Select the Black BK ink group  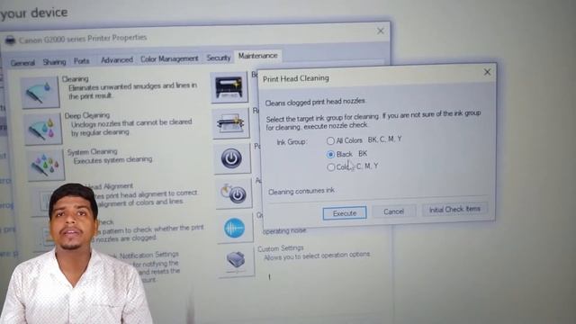pos(330,154)
